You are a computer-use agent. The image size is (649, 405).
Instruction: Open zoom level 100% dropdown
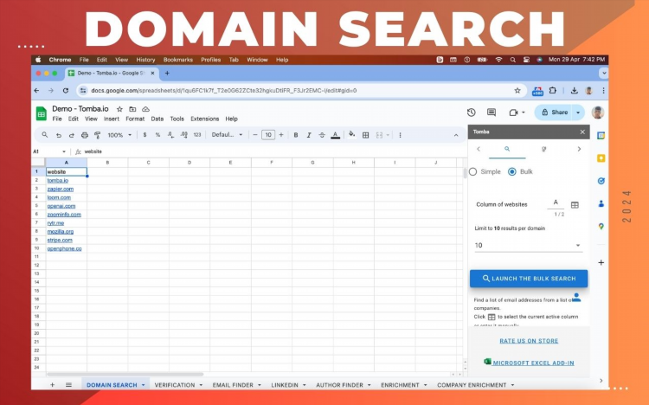[x=119, y=135]
